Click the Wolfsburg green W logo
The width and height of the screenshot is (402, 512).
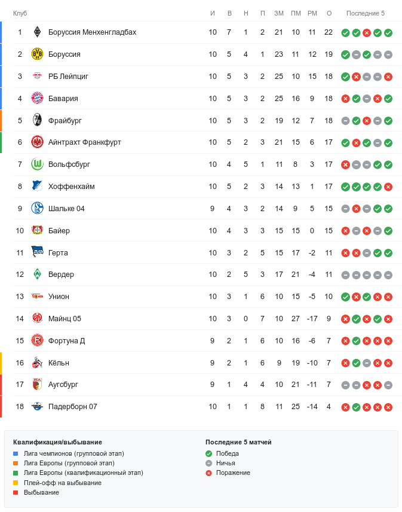point(38,164)
